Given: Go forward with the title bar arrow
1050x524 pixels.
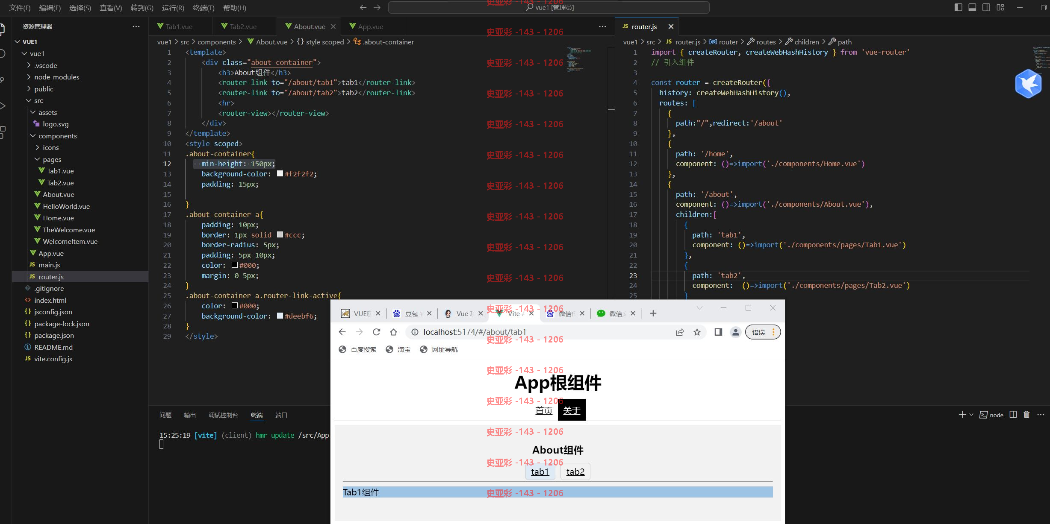Looking at the screenshot, I should tap(377, 7).
